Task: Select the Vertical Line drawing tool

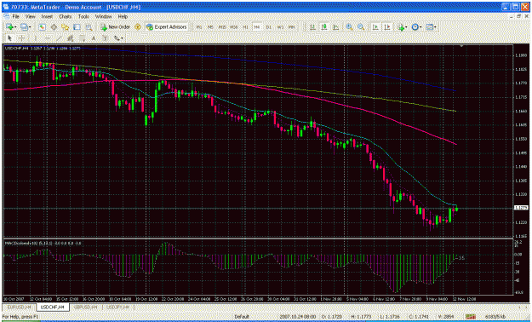Action: tap(35, 38)
